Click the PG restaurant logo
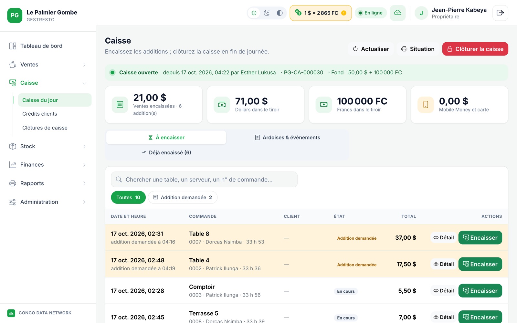The image size is (517, 323). pyautogui.click(x=15, y=16)
